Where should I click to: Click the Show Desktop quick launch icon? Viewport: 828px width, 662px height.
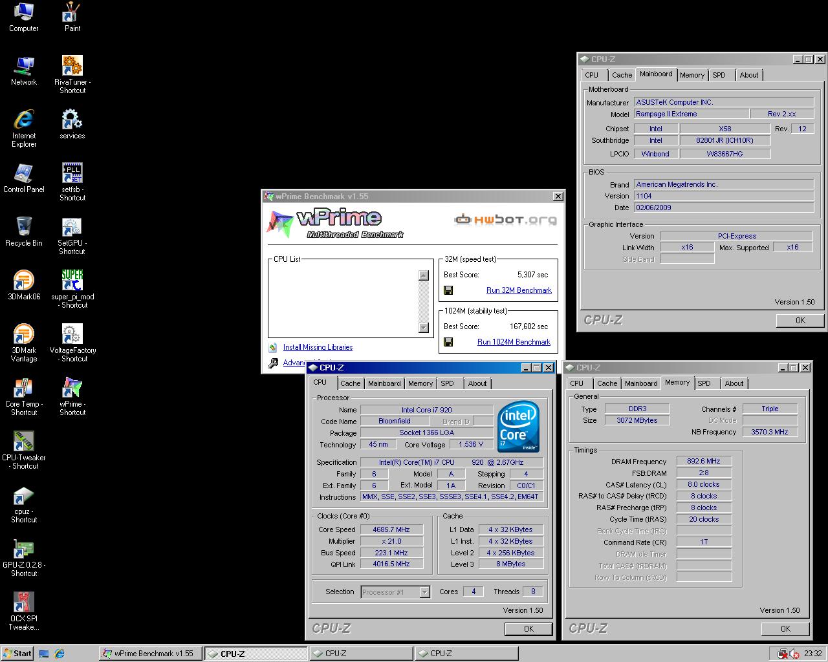(44, 654)
